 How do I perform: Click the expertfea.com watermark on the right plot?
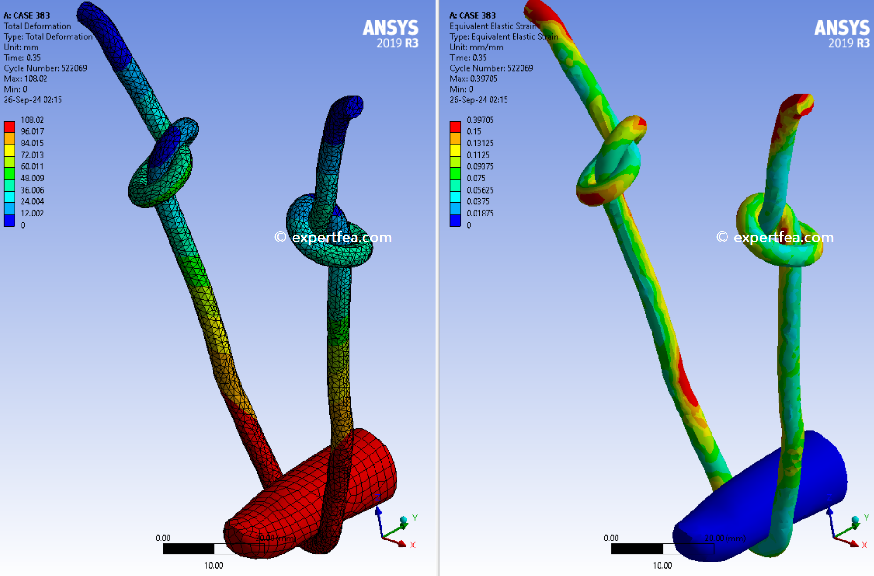[x=775, y=238]
